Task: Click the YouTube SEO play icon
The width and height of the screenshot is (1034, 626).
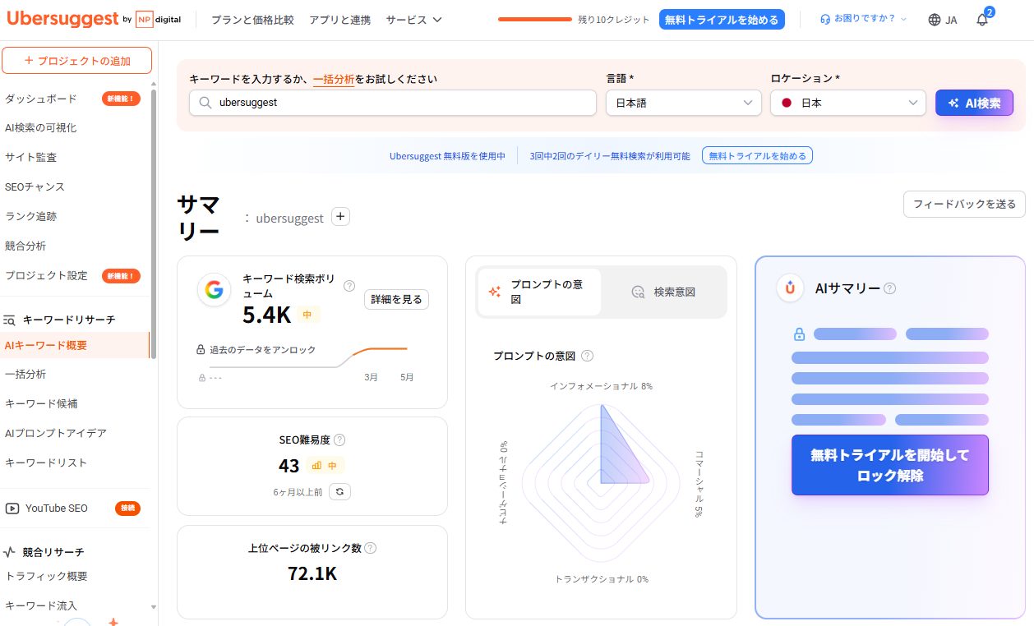Action: pyautogui.click(x=12, y=509)
